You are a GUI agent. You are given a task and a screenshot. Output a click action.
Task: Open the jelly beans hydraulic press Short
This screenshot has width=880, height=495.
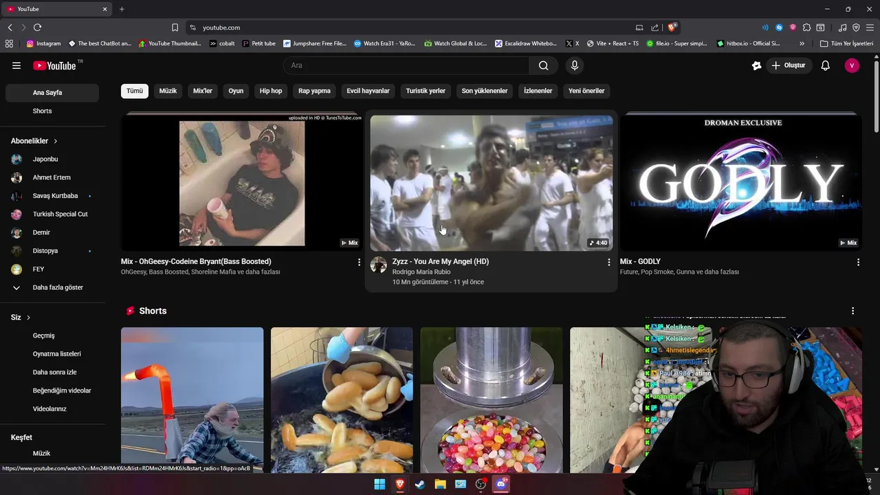(491, 399)
